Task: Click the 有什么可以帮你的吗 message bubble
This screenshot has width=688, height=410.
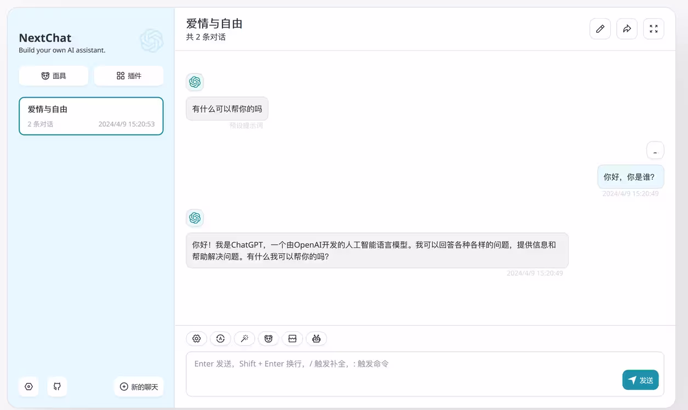Action: (x=227, y=109)
